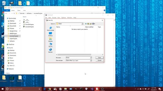Select Videos under This PC

11,63
